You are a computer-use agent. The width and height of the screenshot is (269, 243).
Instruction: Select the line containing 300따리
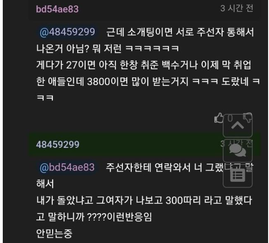[x=144, y=200]
